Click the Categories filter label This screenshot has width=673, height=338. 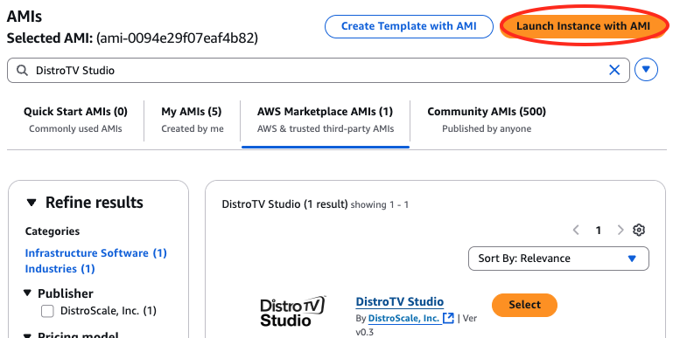53,231
